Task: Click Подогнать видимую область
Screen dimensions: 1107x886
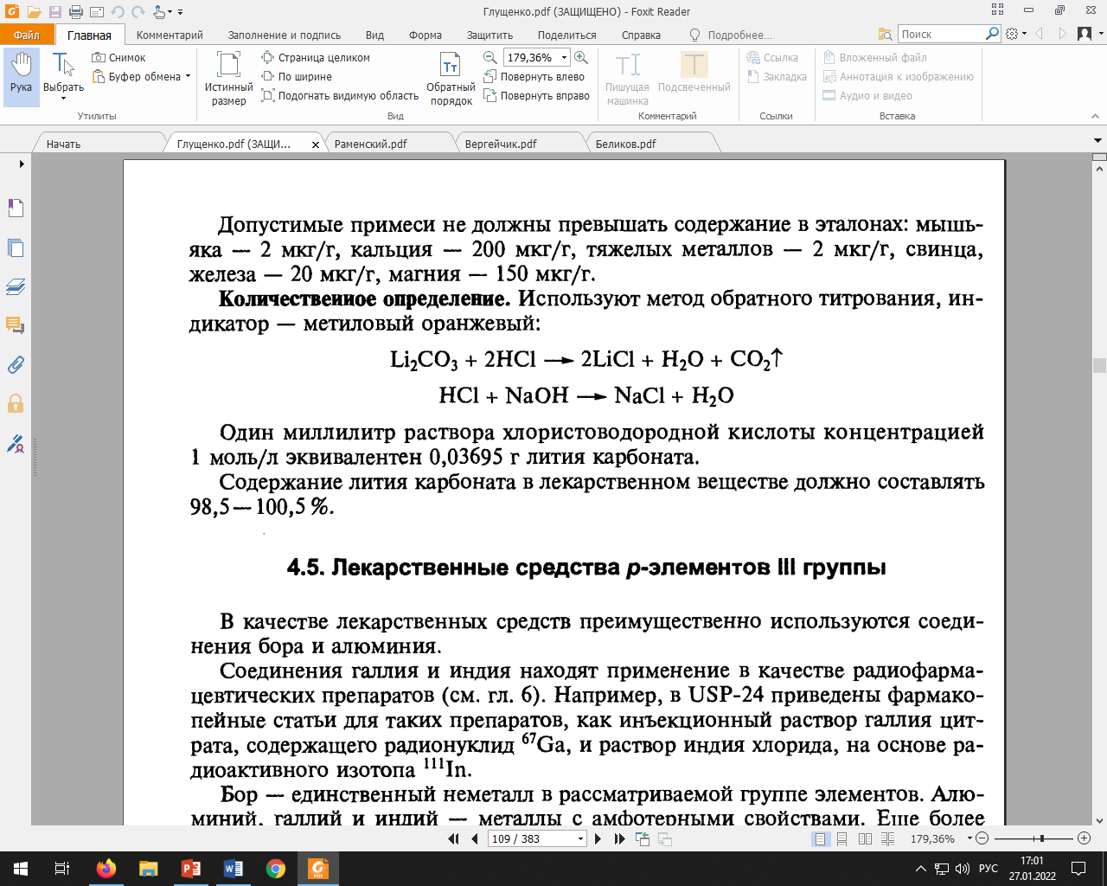Action: pos(340,96)
